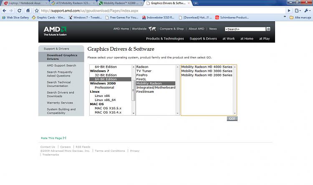Click the go arrow beside the address bar

[x=289, y=11]
